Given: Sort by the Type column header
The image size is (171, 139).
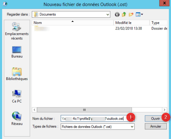Looking at the screenshot, I should click(x=158, y=23).
